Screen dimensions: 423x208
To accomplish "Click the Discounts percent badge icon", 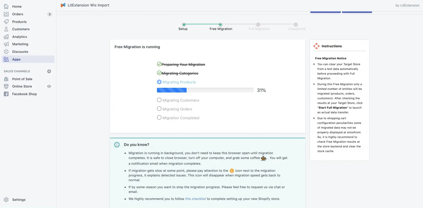I will [6, 52].
